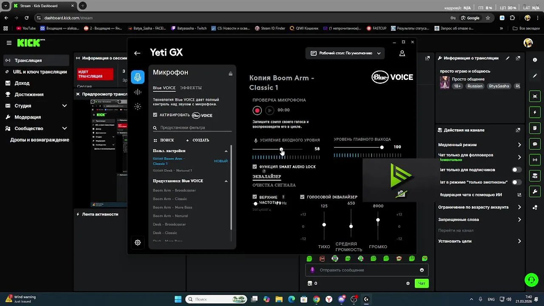Open Модерация чата с помощью ИИ link
The width and height of the screenshot is (544, 306).
pyautogui.click(x=480, y=195)
